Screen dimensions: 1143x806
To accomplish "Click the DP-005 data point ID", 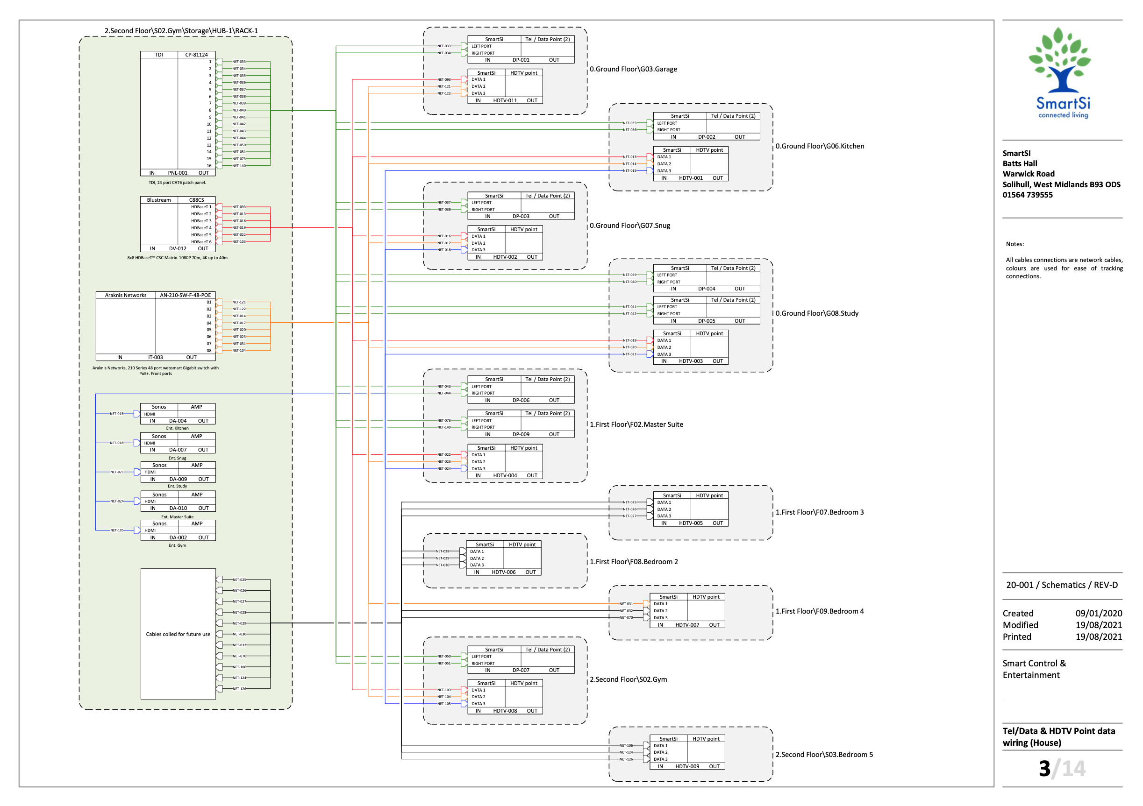I will click(x=707, y=321).
